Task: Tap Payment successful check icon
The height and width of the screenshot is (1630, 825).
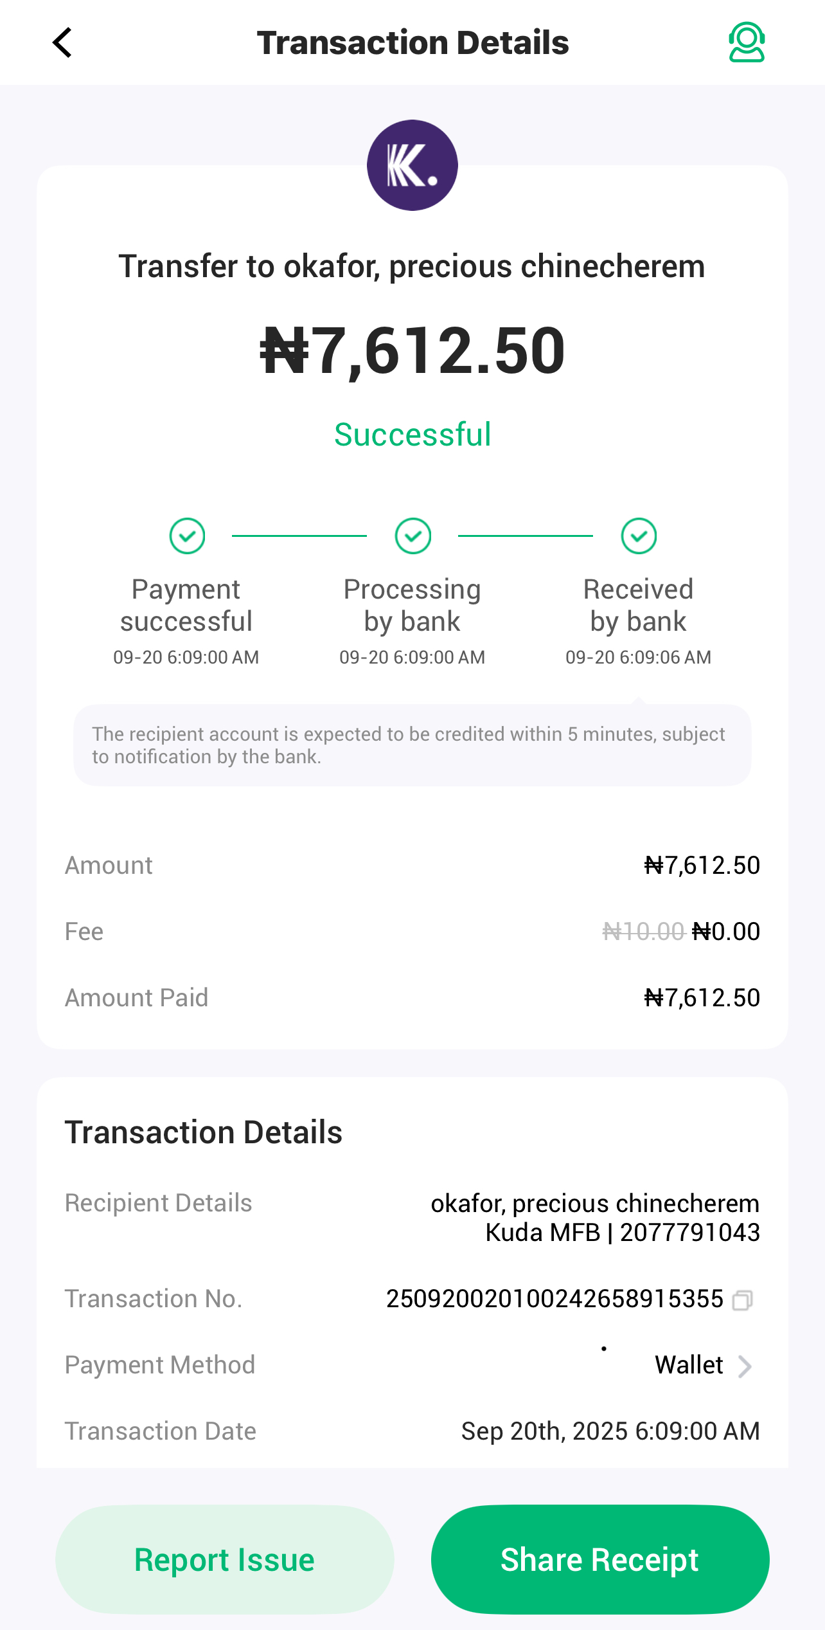Action: (187, 536)
